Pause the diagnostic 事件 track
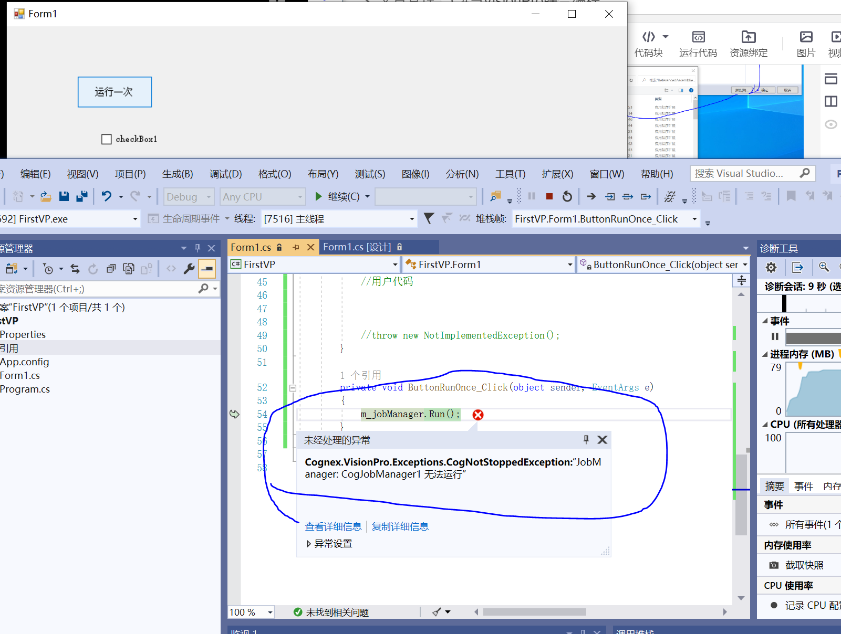This screenshot has width=841, height=634. (x=775, y=336)
